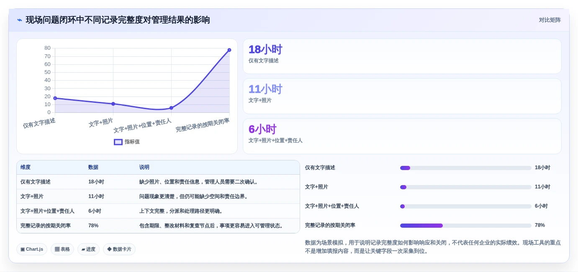Image resolution: width=578 pixels, height=272 pixels.
Task: Click description starting 上下文完整
Action: click(182, 211)
